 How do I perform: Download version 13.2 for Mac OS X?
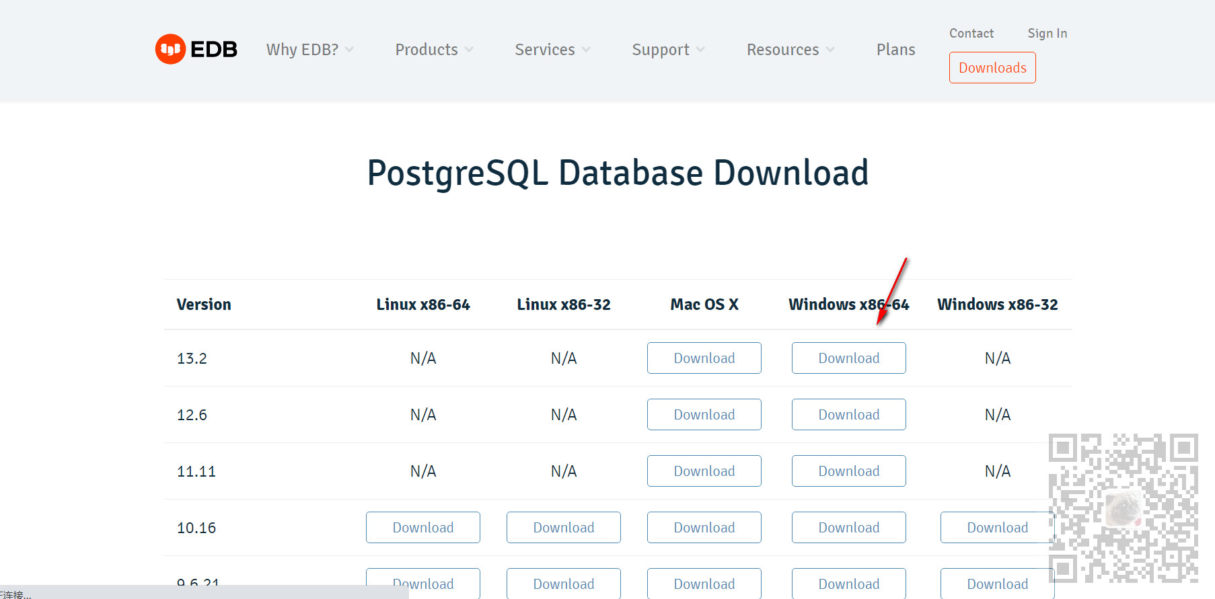tap(704, 358)
